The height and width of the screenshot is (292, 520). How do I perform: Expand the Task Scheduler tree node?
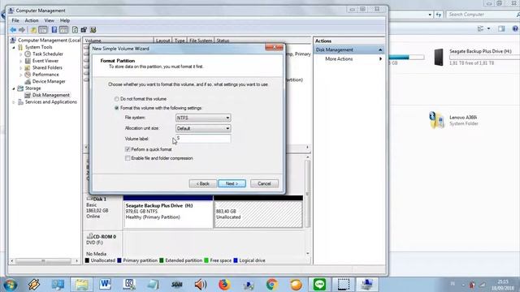coord(21,54)
